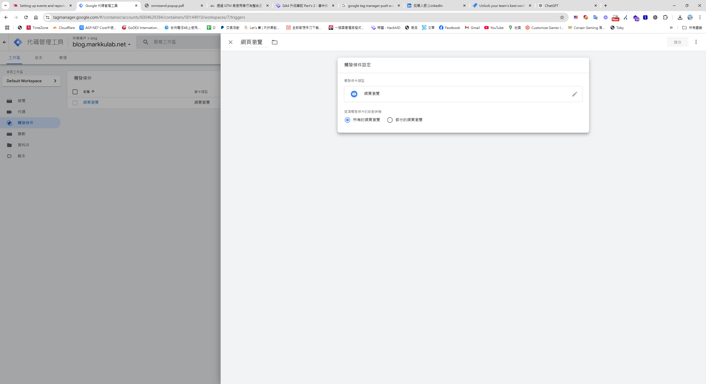Screen dimensions: 706x384
Task: Open the 變數 section in the sidebar
Action: pos(21,134)
